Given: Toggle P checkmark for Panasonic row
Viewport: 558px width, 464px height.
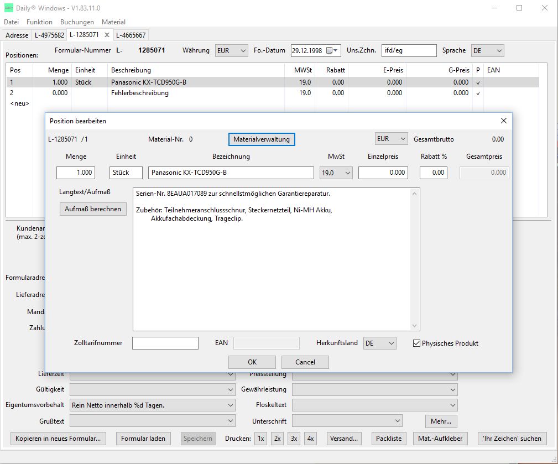Looking at the screenshot, I should coord(478,82).
